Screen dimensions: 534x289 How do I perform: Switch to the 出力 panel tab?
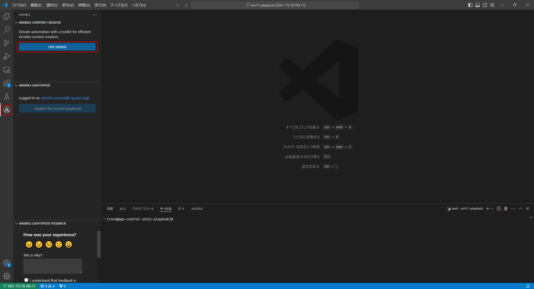[123, 209]
